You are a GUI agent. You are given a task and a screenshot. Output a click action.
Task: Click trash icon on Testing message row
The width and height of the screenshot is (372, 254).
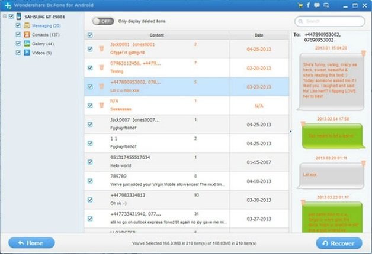(101, 68)
